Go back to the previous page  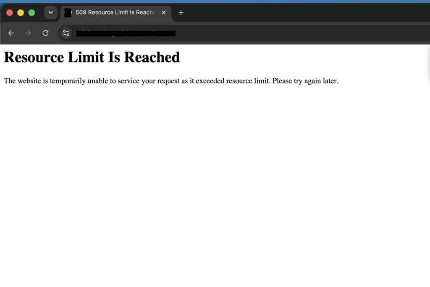(11, 33)
